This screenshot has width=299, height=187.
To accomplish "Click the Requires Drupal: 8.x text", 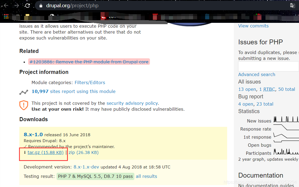I will [45, 141].
